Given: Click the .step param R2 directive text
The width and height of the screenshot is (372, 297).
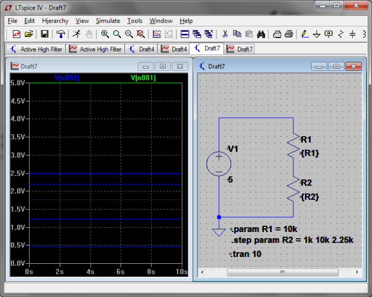Looking at the screenshot, I should tap(293, 240).
